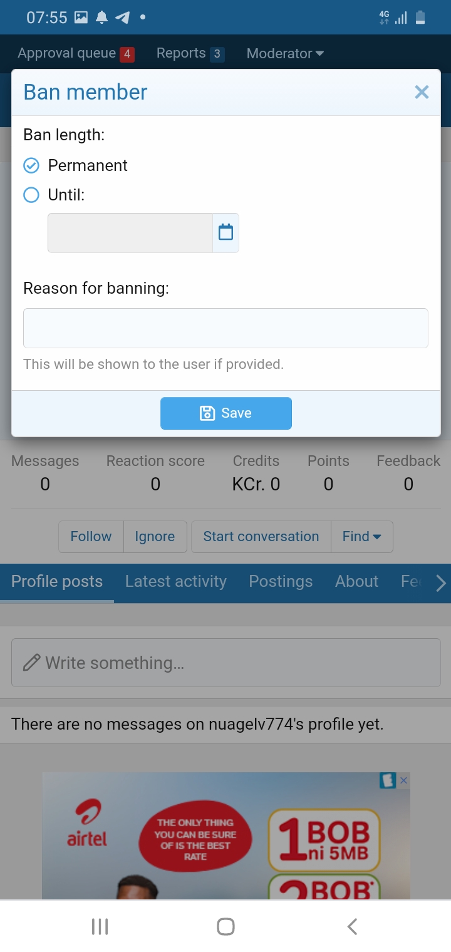Tap the Android back navigation icon

coord(352,926)
